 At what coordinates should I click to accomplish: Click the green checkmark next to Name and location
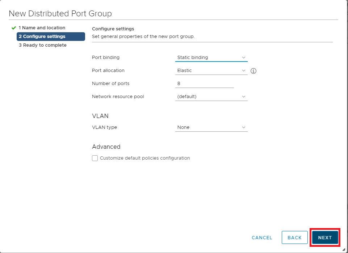[x=14, y=28]
